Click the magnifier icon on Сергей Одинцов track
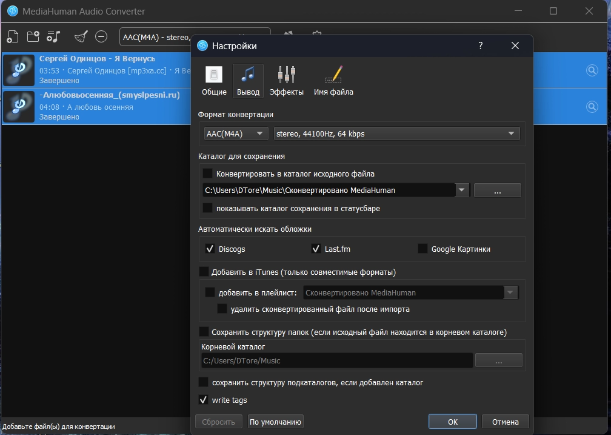Viewport: 611px width, 435px height. 592,70
